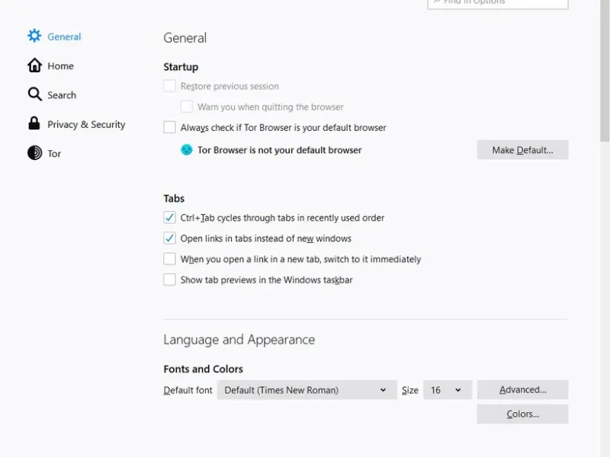Open the font Size dropdown
Image resolution: width=610 pixels, height=457 pixels.
(x=447, y=390)
